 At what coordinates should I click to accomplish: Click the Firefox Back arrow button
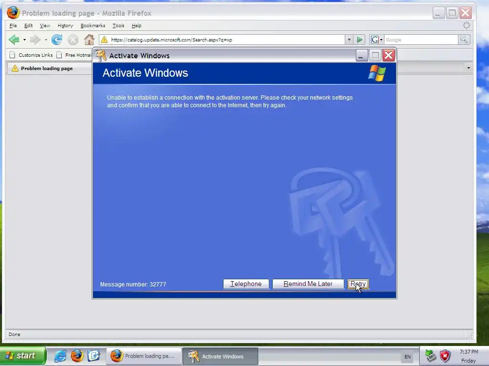click(14, 40)
